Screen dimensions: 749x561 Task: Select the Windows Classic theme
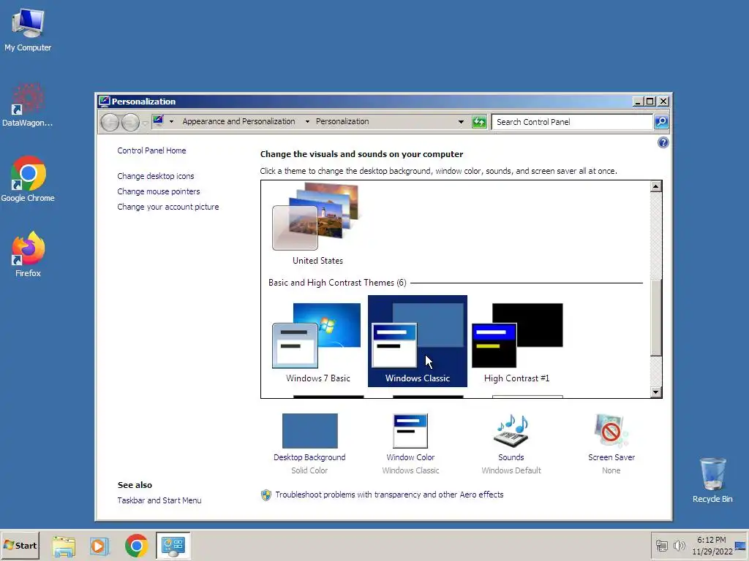(418, 341)
